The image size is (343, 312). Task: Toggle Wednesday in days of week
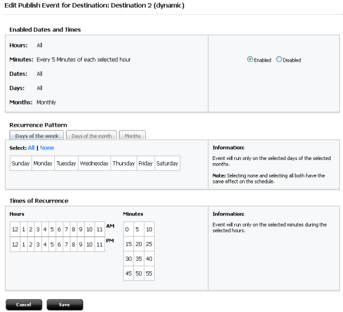(95, 163)
